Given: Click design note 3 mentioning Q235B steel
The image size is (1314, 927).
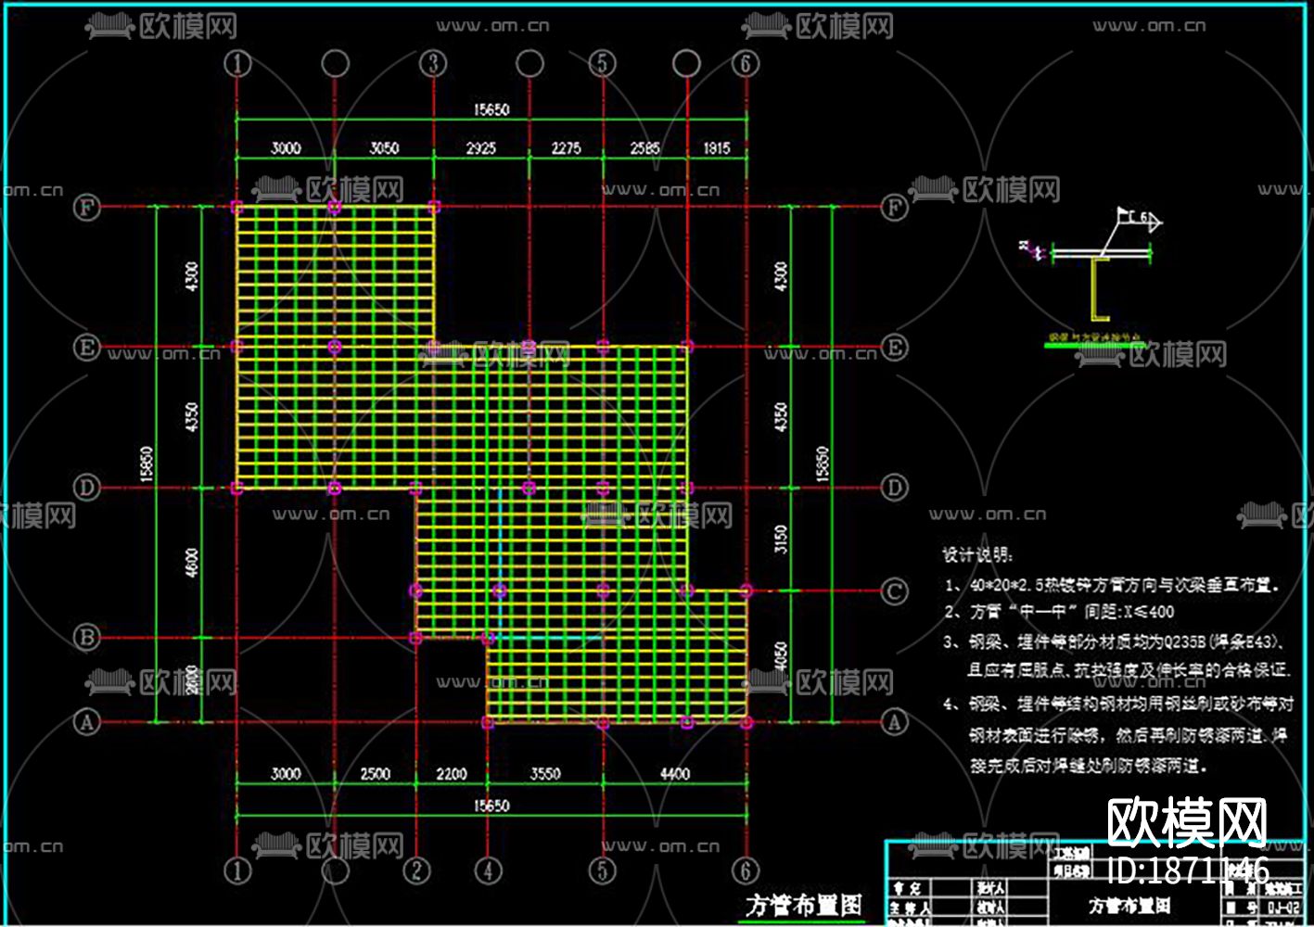Looking at the screenshot, I should click(x=1116, y=655).
